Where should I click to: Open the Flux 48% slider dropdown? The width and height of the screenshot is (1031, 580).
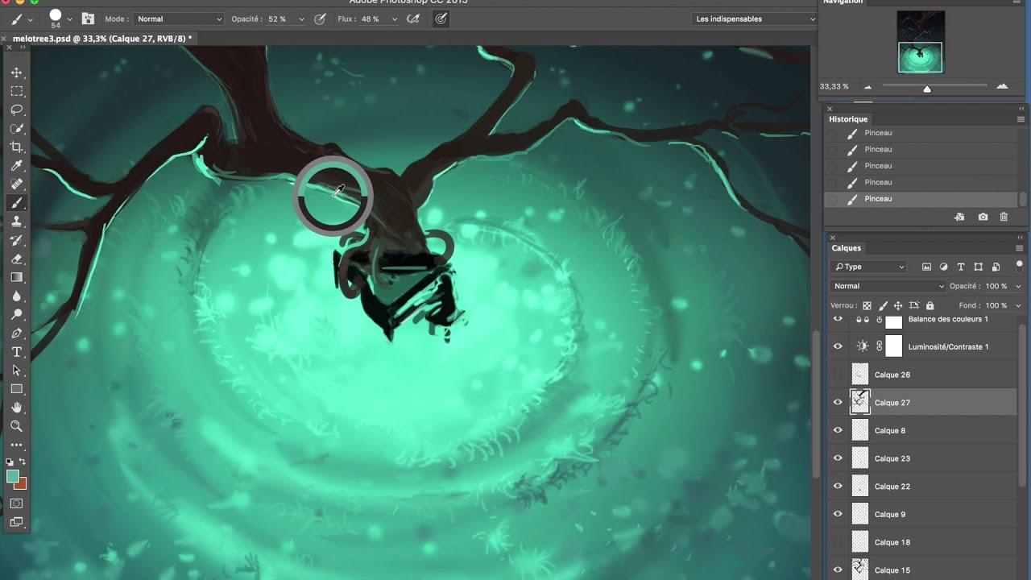pos(394,19)
